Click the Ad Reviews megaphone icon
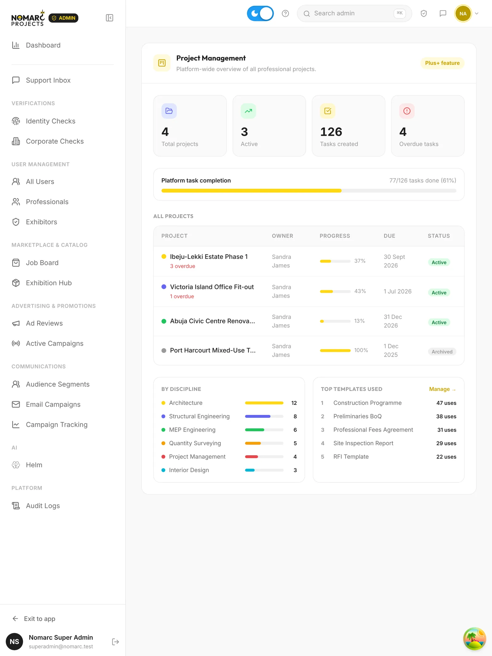The image size is (492, 656). (16, 323)
